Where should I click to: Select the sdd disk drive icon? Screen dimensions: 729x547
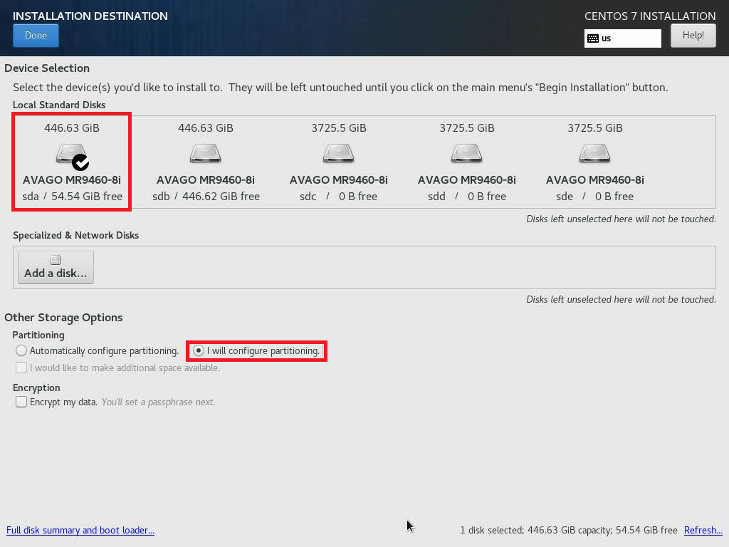[467, 154]
